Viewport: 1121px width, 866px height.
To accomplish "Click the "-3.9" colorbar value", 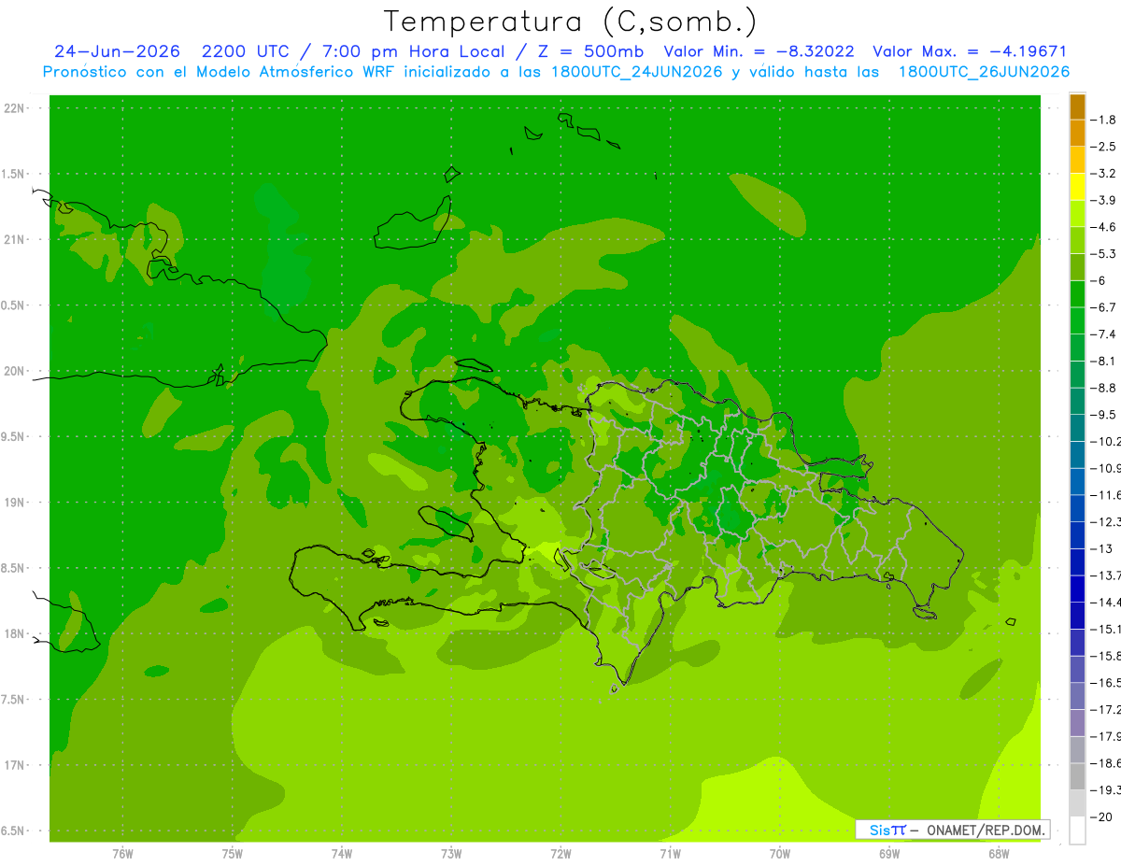I will tap(1103, 200).
